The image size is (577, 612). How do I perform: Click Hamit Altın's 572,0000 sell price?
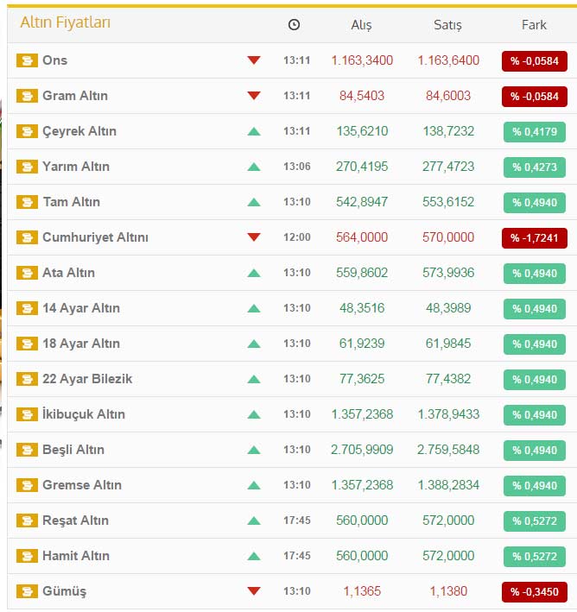[447, 556]
